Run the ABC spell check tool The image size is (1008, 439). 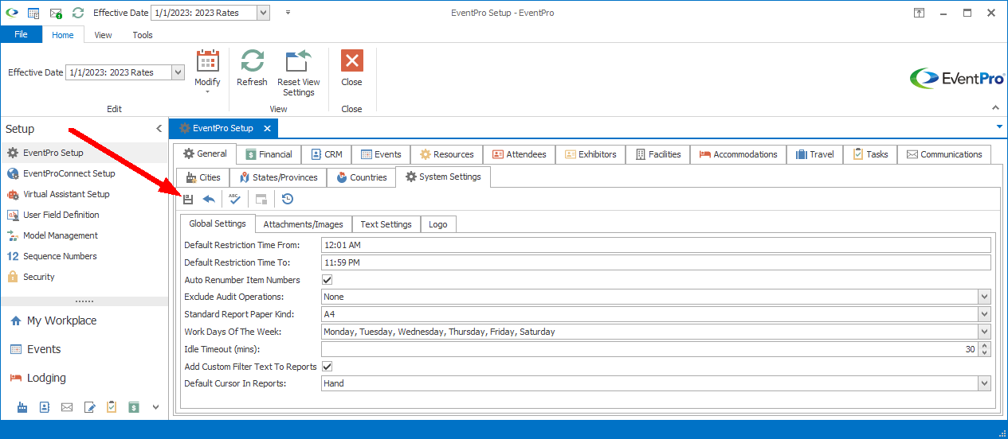coord(234,199)
